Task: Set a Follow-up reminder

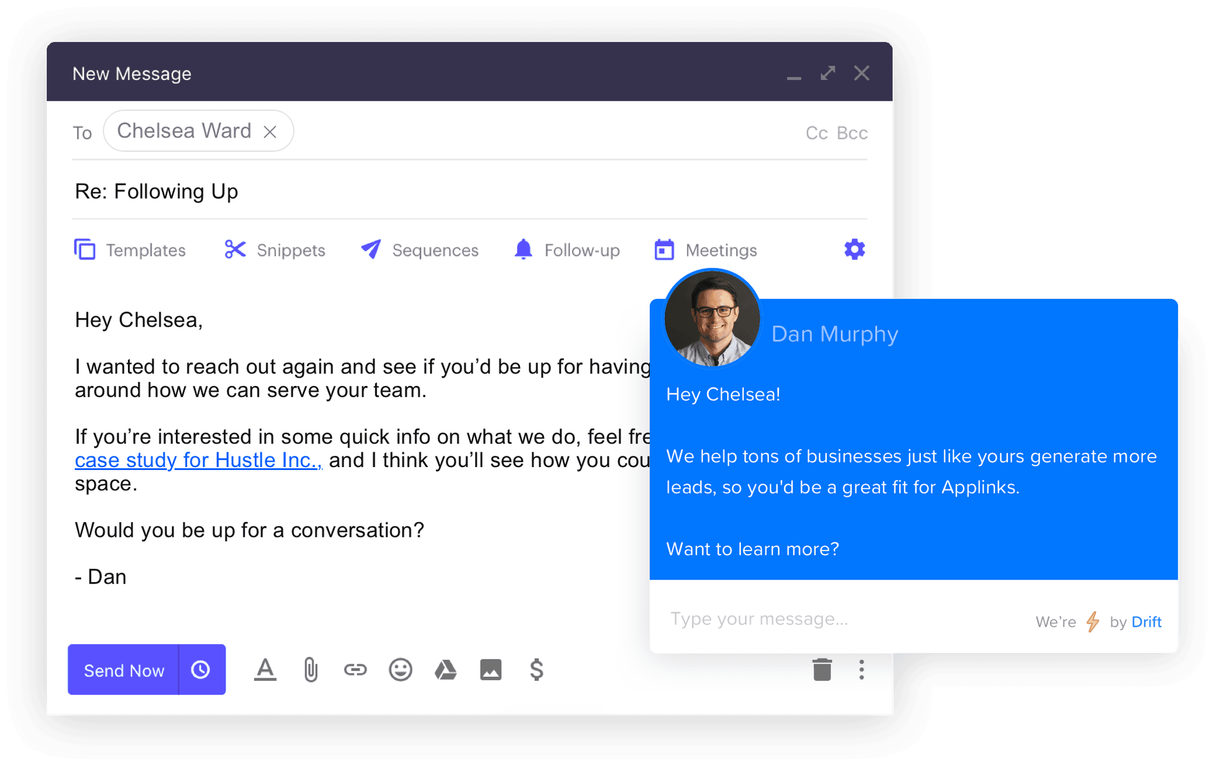Action: click(567, 250)
